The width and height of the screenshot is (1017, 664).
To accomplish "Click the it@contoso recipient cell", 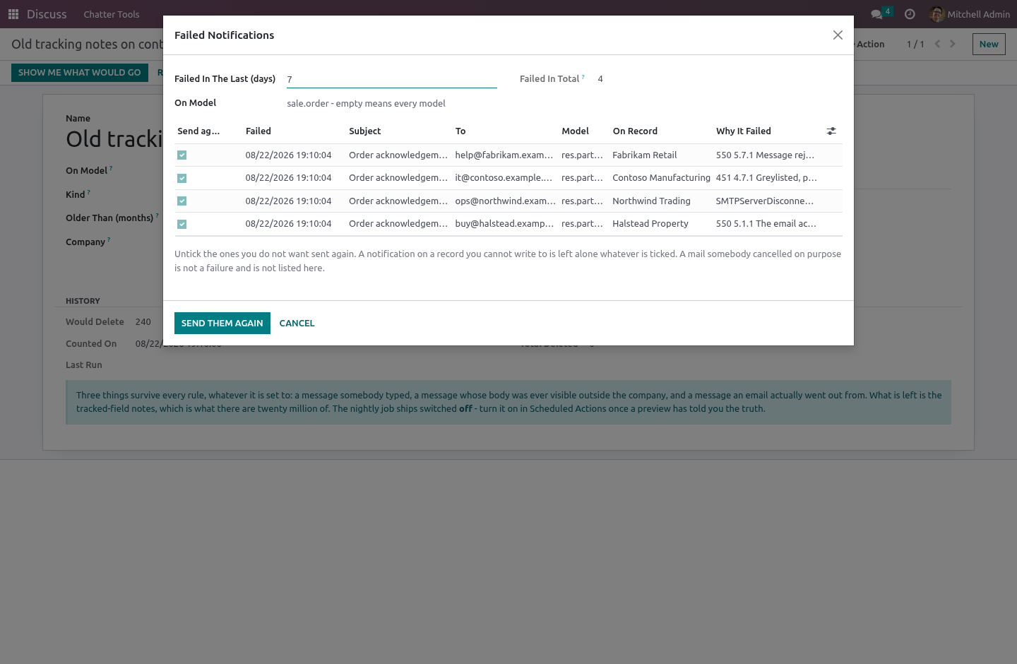I will [504, 178].
